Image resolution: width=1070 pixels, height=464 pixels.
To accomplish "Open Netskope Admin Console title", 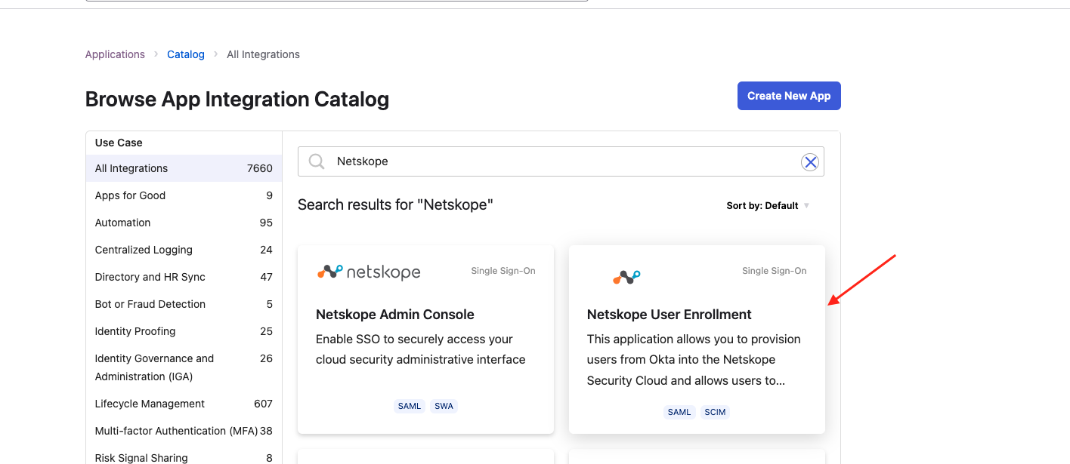I will coord(395,315).
